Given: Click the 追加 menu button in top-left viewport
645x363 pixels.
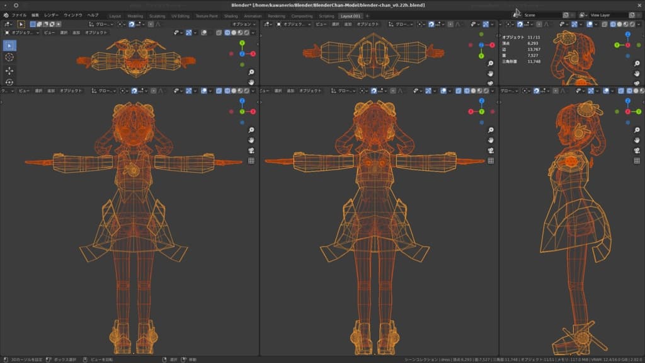Looking at the screenshot, I should (x=76, y=32).
